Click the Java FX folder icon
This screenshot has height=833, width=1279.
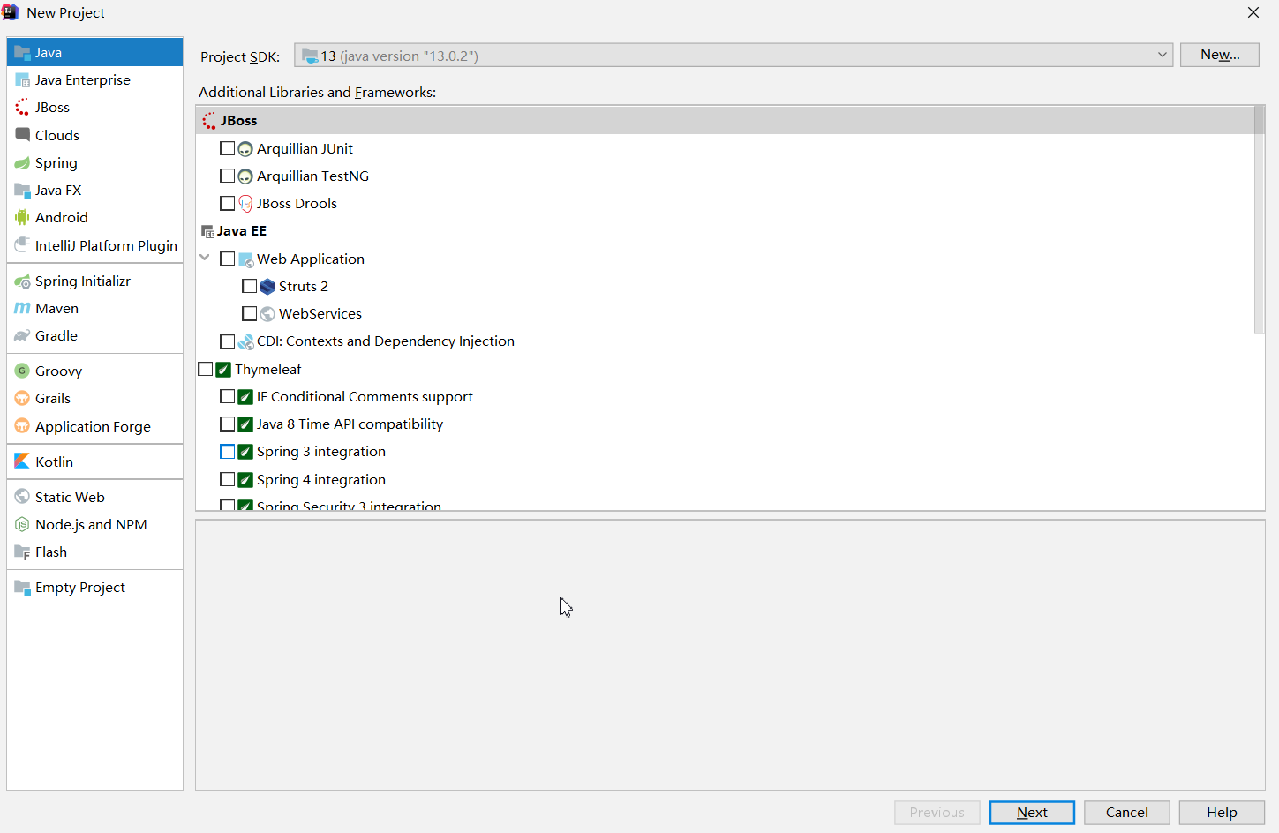[x=22, y=191]
